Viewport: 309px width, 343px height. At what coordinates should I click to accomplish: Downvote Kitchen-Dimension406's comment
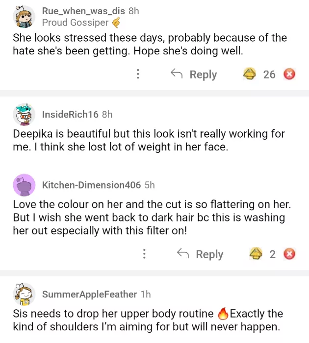tap(290, 254)
